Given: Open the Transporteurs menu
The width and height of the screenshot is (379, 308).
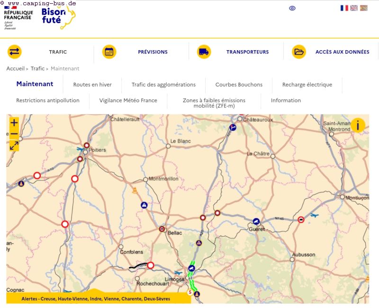Looking at the screenshot, I should pyautogui.click(x=247, y=52).
